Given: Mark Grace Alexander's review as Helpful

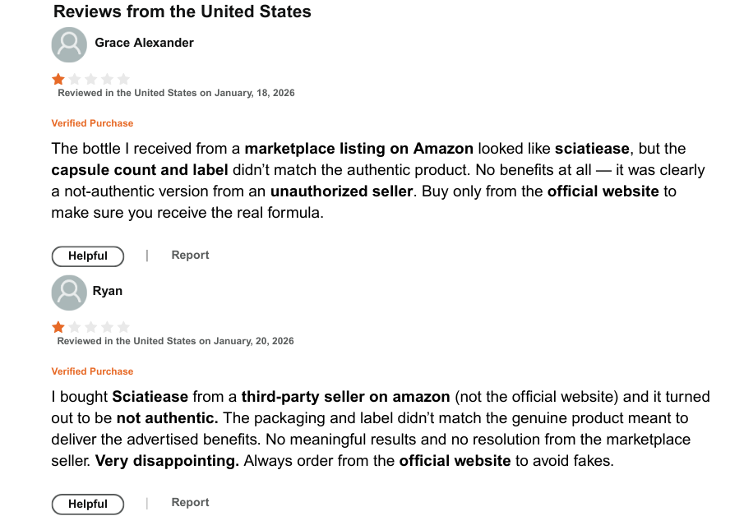Looking at the screenshot, I should coord(88,256).
